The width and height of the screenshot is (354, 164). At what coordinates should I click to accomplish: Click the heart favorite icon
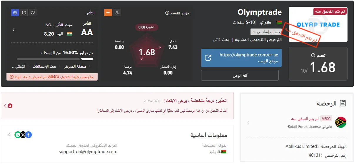(33, 13)
